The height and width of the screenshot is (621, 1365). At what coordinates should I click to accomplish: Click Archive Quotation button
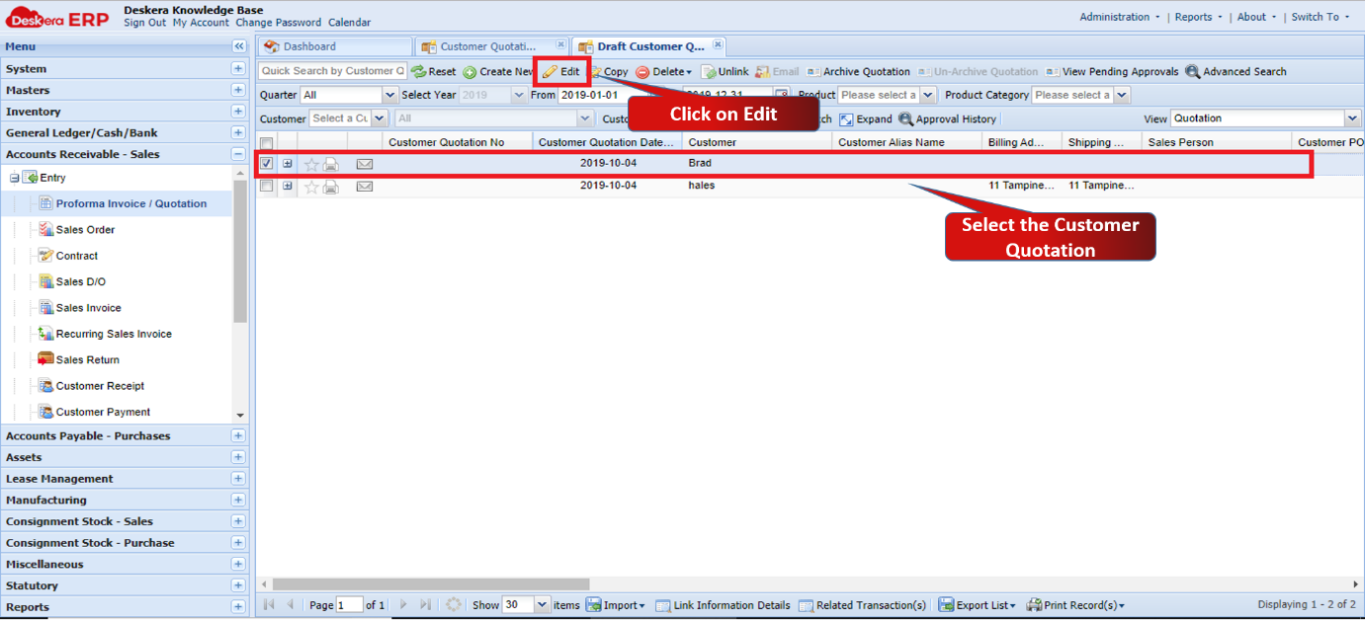858,71
